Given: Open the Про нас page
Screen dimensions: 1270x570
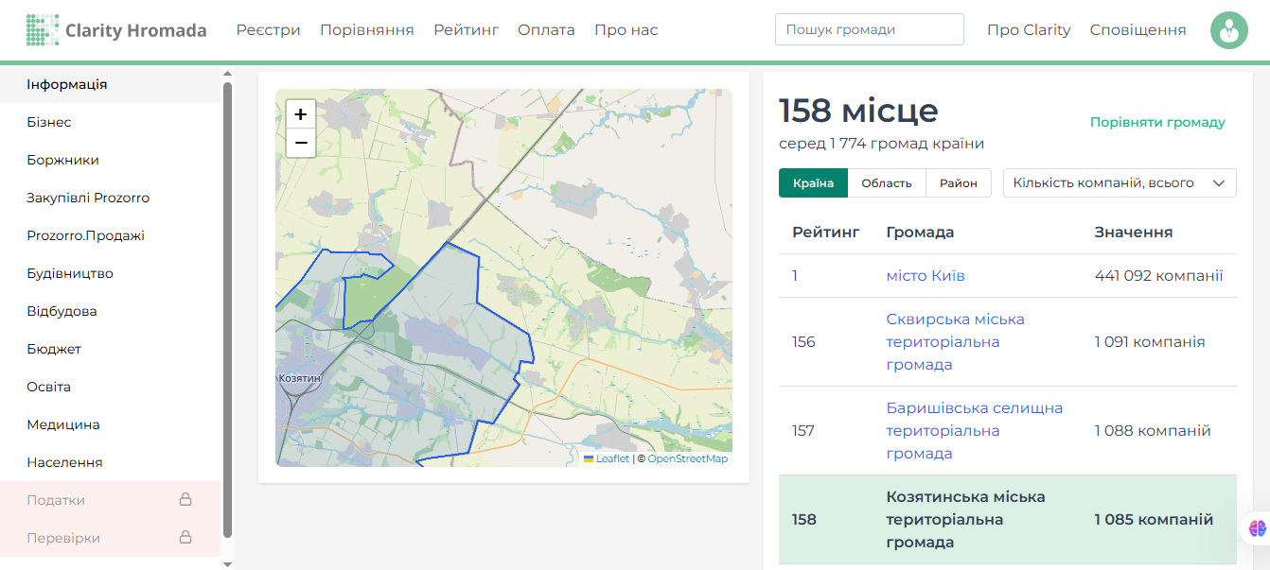Looking at the screenshot, I should coord(626,30).
